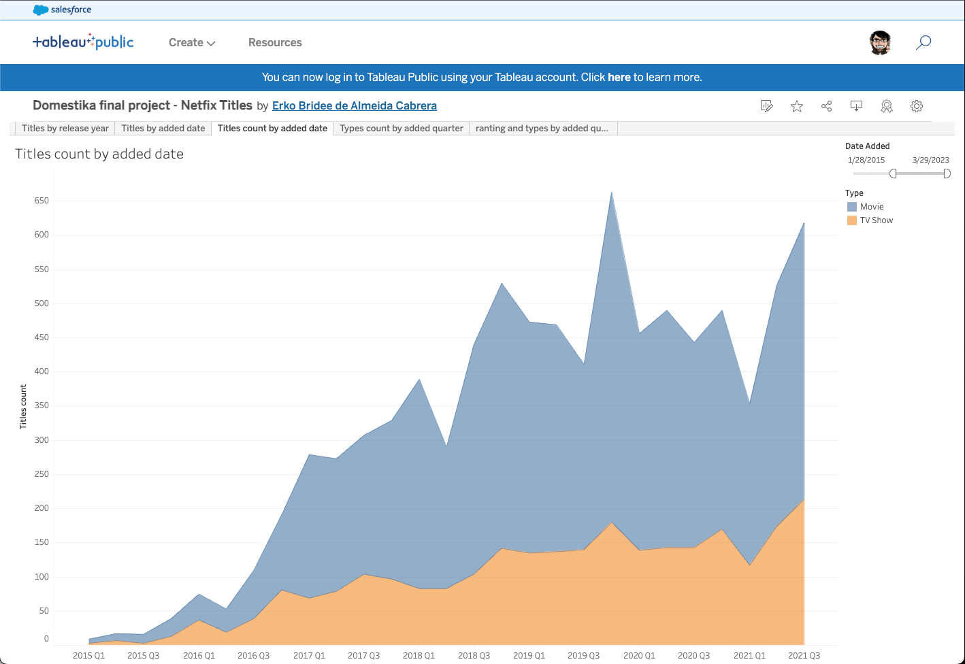Open the viz settings gear icon
Viewport: 965px width, 664px height.
917,106
